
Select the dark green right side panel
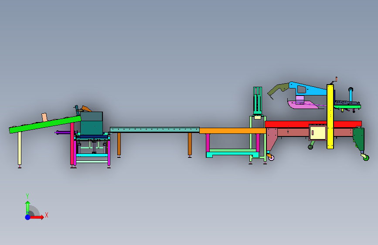[x=359, y=139]
